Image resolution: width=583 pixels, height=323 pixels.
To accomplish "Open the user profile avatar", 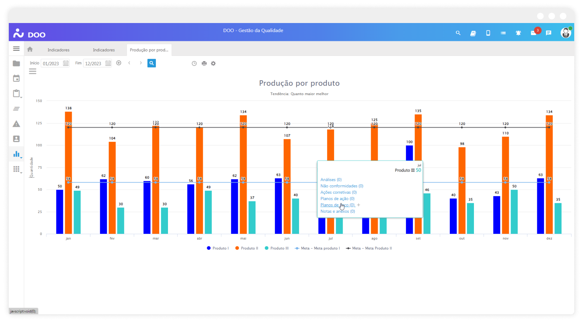I will coord(566,33).
